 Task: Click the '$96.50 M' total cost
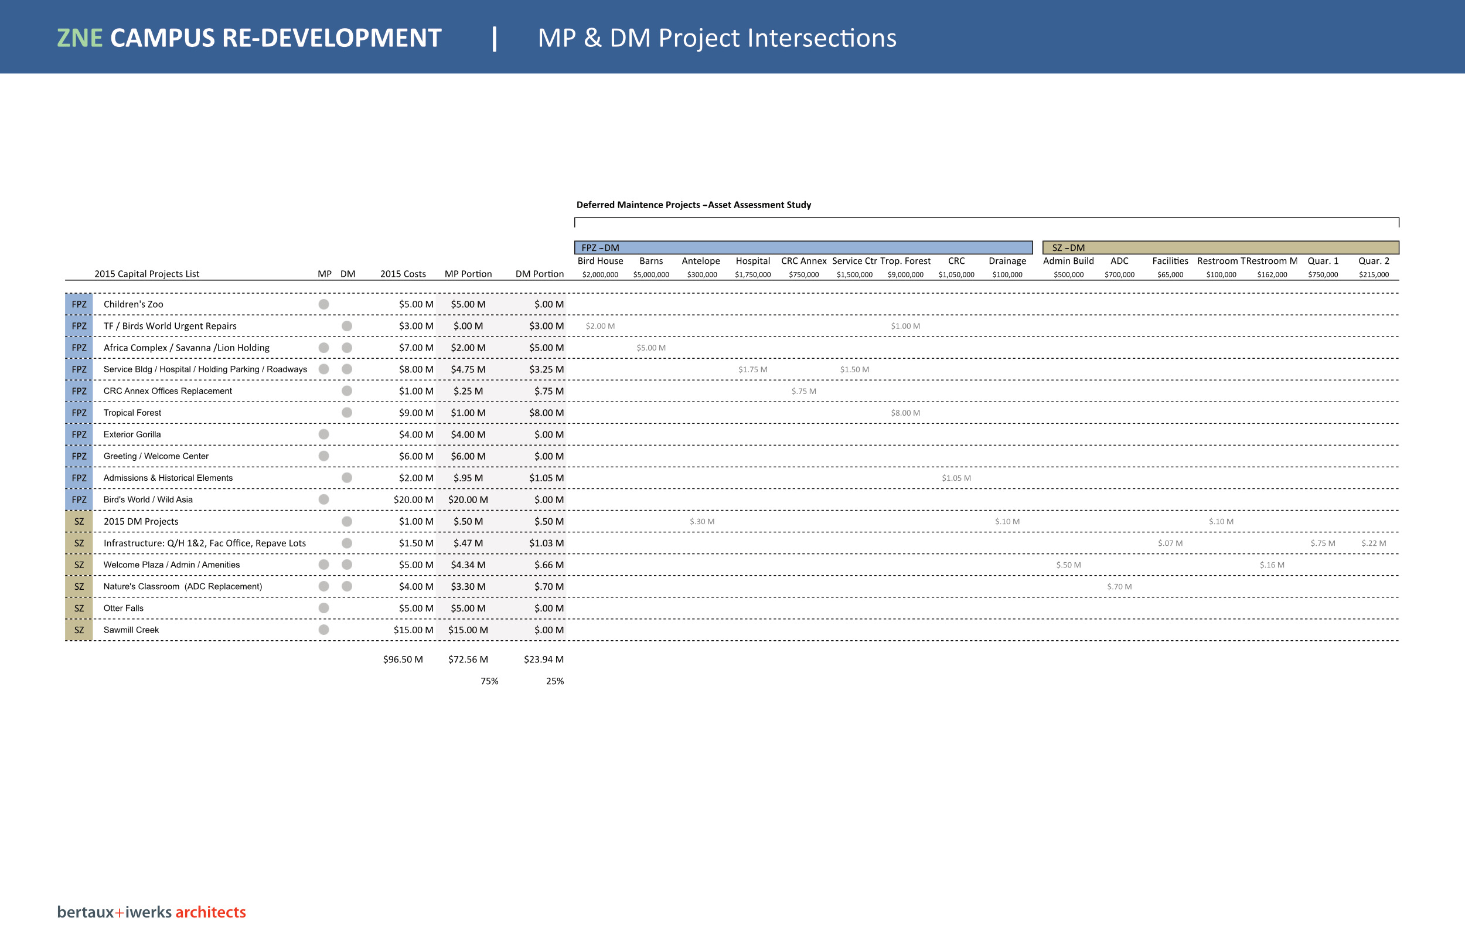403,660
